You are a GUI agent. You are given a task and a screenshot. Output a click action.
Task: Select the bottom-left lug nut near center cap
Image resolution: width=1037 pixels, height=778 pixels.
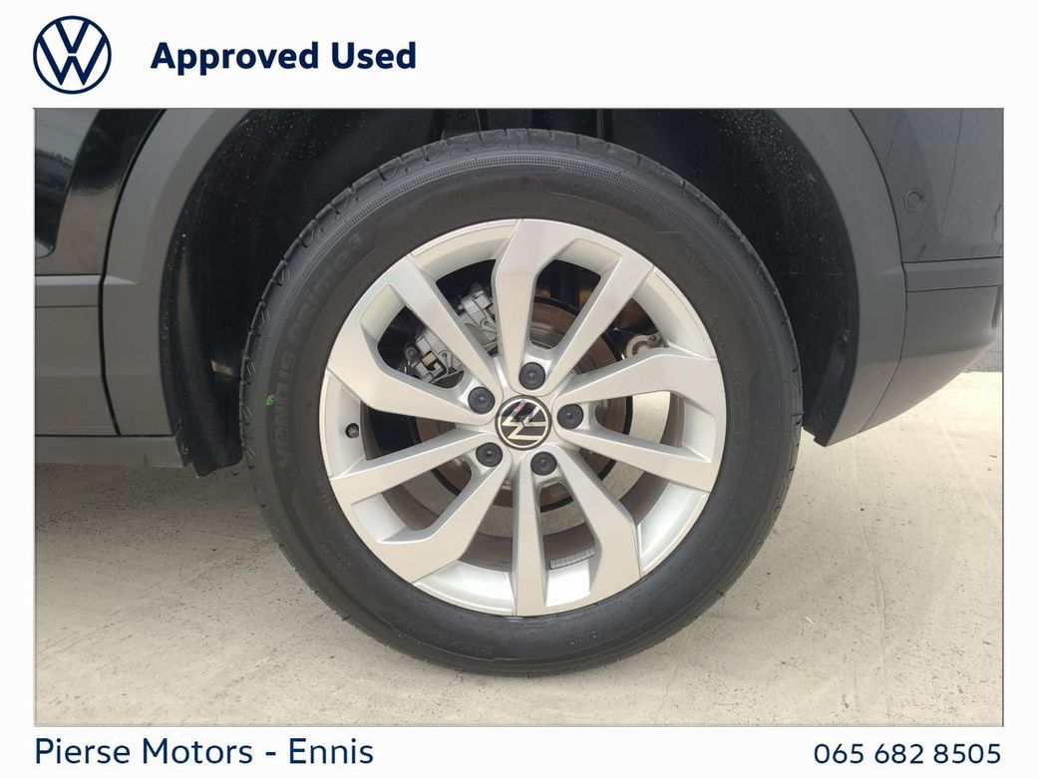[x=489, y=454]
